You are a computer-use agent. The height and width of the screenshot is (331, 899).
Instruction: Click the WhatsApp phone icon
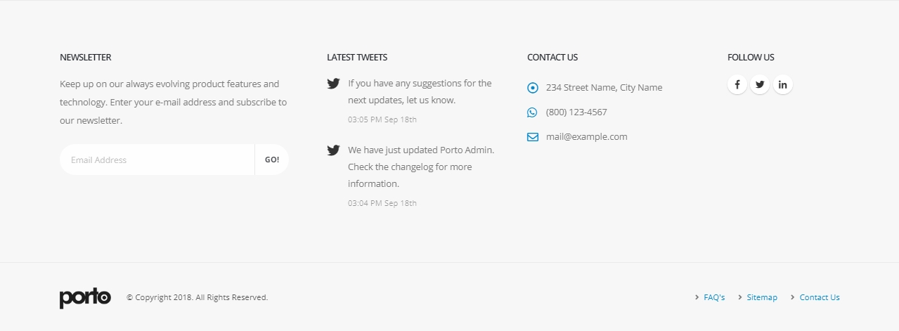[x=532, y=112]
